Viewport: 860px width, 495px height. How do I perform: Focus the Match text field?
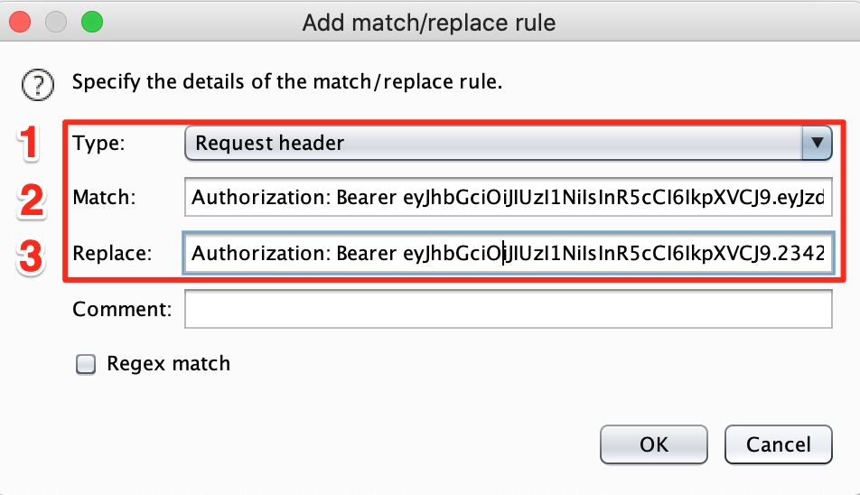click(x=509, y=197)
